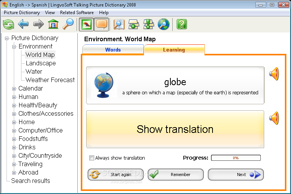
Task: Expand the Calendar category
Action: 14,89
